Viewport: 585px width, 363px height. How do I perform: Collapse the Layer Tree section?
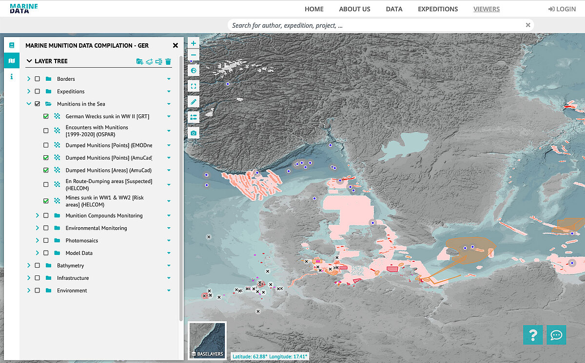(30, 61)
